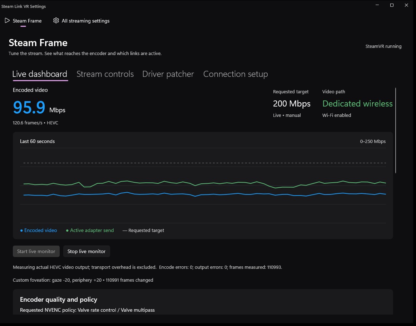Click the Start live monitor button
This screenshot has height=326, width=416.
click(36, 251)
